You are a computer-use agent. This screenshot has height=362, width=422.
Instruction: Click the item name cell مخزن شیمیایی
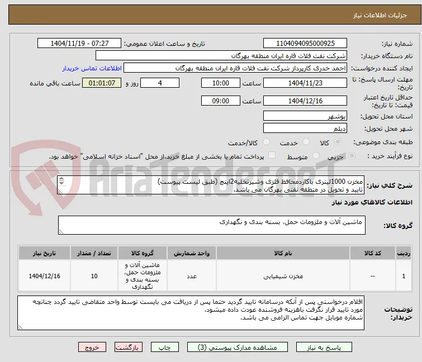coord(283,276)
